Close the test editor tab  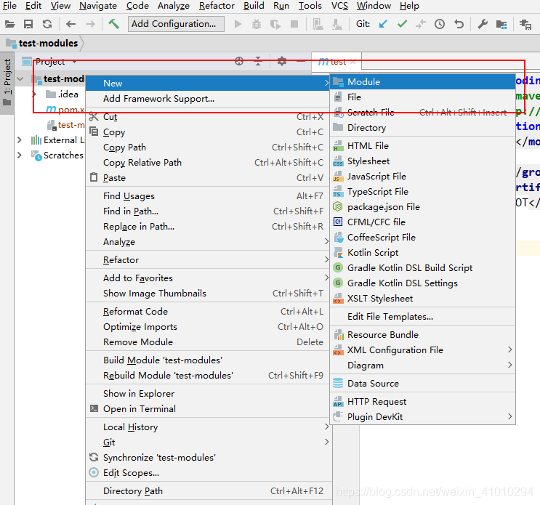pos(352,62)
